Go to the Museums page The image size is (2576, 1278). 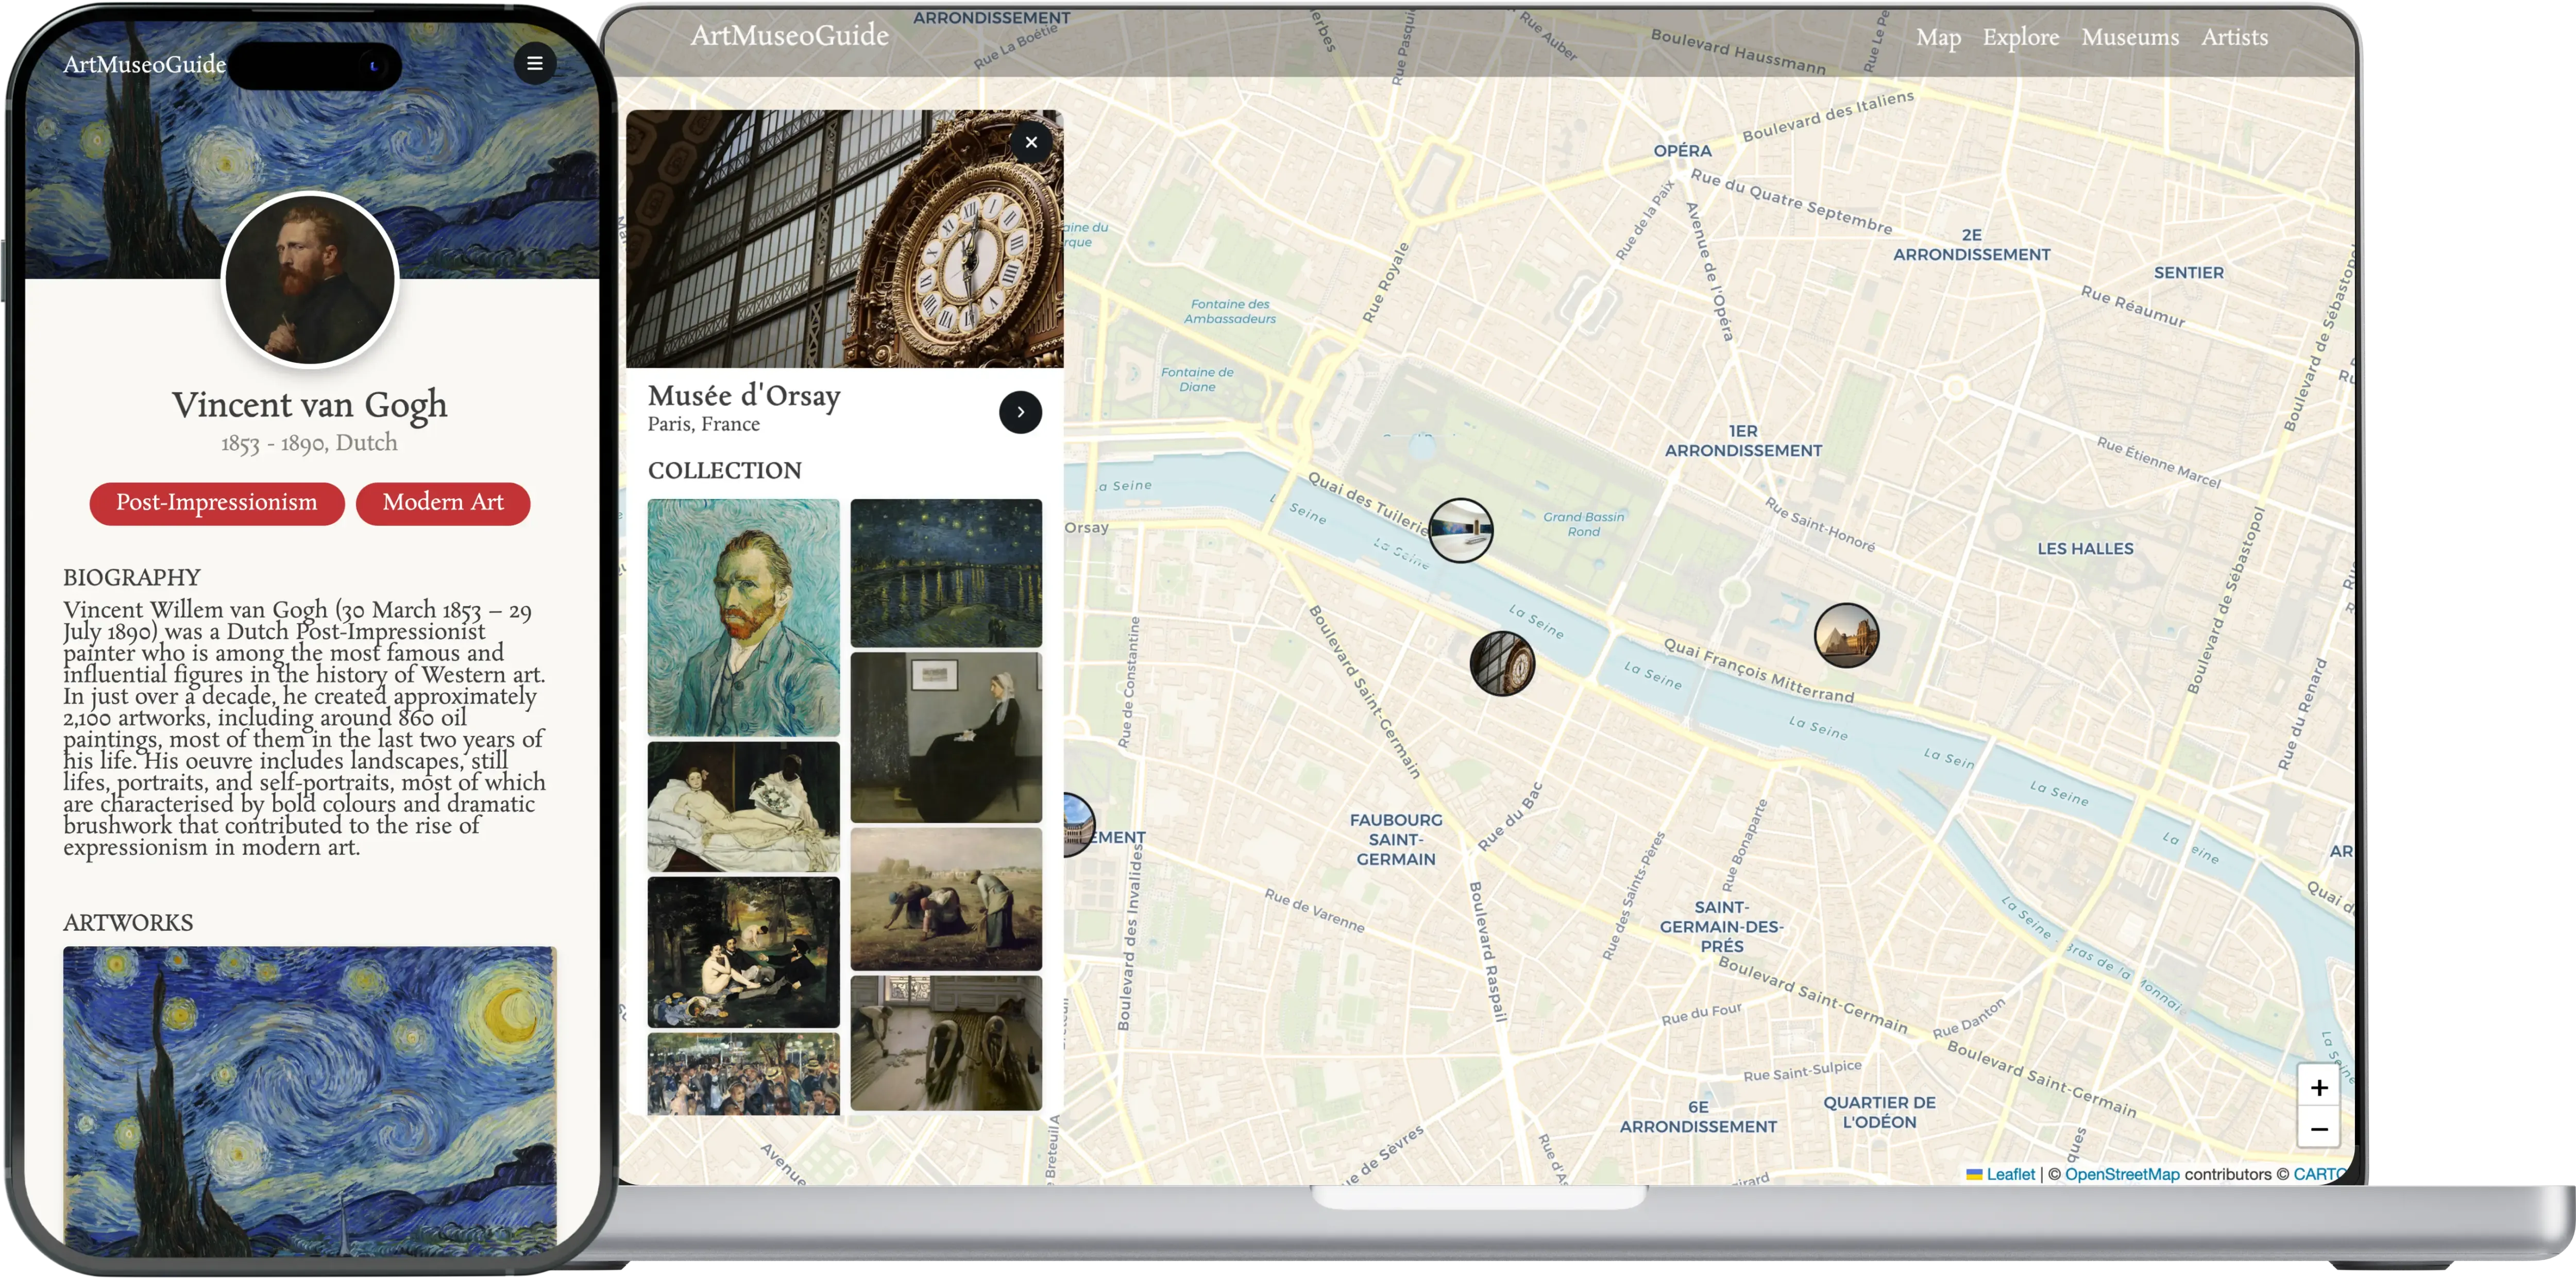point(2130,38)
